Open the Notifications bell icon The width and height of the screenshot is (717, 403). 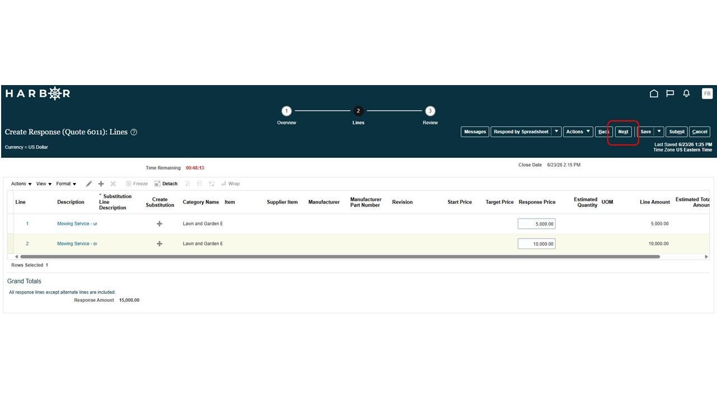(686, 93)
